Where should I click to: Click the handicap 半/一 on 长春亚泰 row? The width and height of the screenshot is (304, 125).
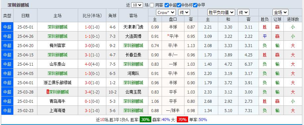pos(173,55)
